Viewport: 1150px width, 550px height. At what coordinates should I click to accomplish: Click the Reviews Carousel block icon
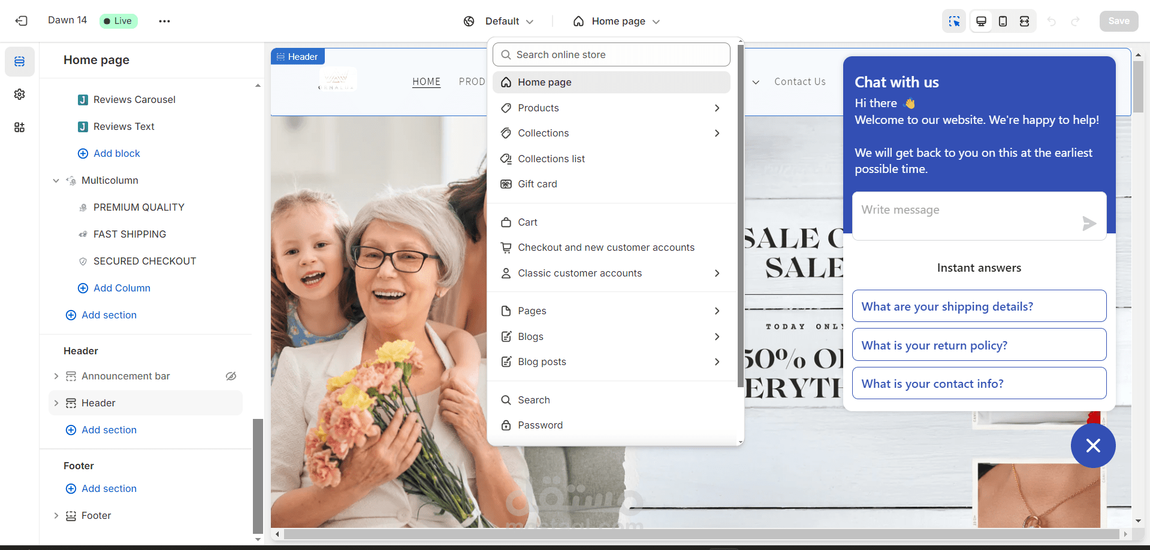point(83,99)
